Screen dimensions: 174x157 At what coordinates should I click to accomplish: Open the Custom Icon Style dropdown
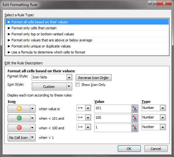coord(52,86)
